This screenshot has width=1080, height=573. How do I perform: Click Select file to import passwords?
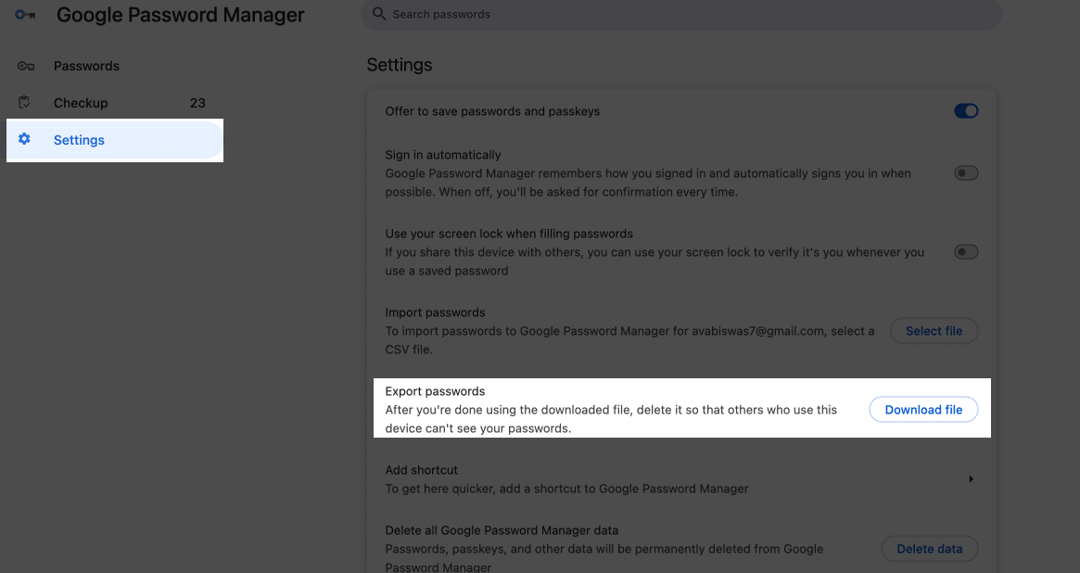[x=934, y=331]
